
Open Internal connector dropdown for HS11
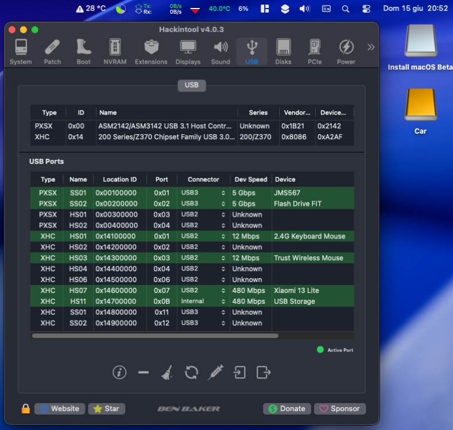[x=203, y=302]
